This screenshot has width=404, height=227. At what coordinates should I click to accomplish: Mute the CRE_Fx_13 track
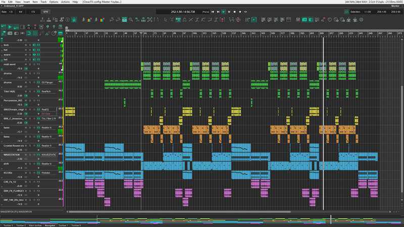26,182
